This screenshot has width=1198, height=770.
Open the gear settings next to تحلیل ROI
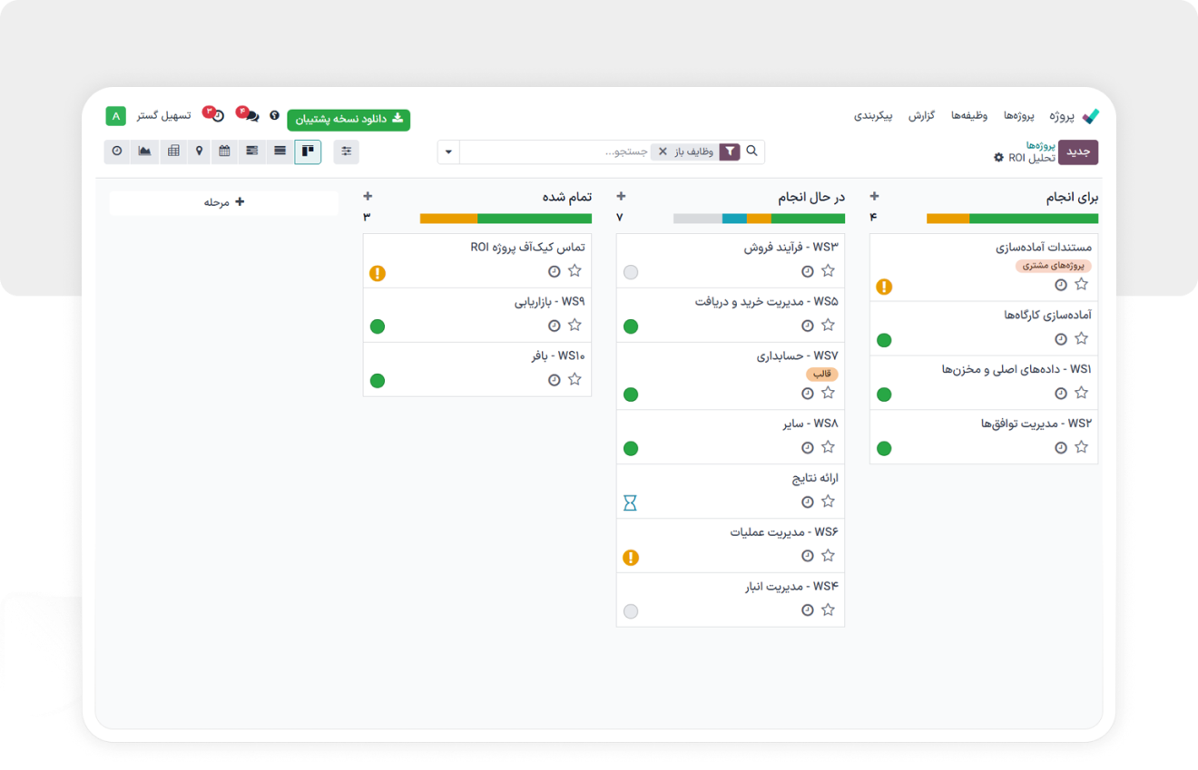[x=998, y=158]
